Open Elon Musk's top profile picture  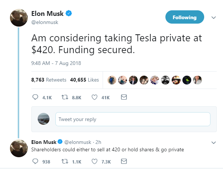coord(18,17)
